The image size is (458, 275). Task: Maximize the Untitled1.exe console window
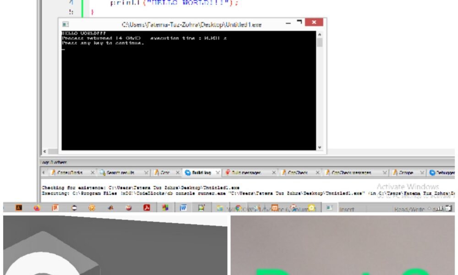pos(299,22)
